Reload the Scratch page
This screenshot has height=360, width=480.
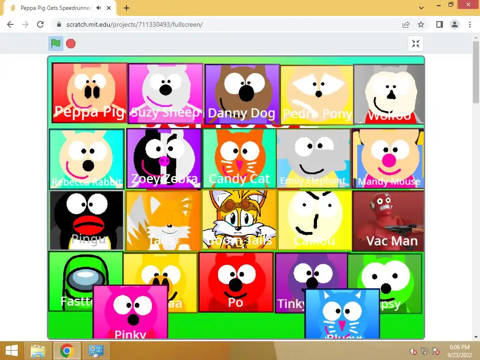click(40, 24)
